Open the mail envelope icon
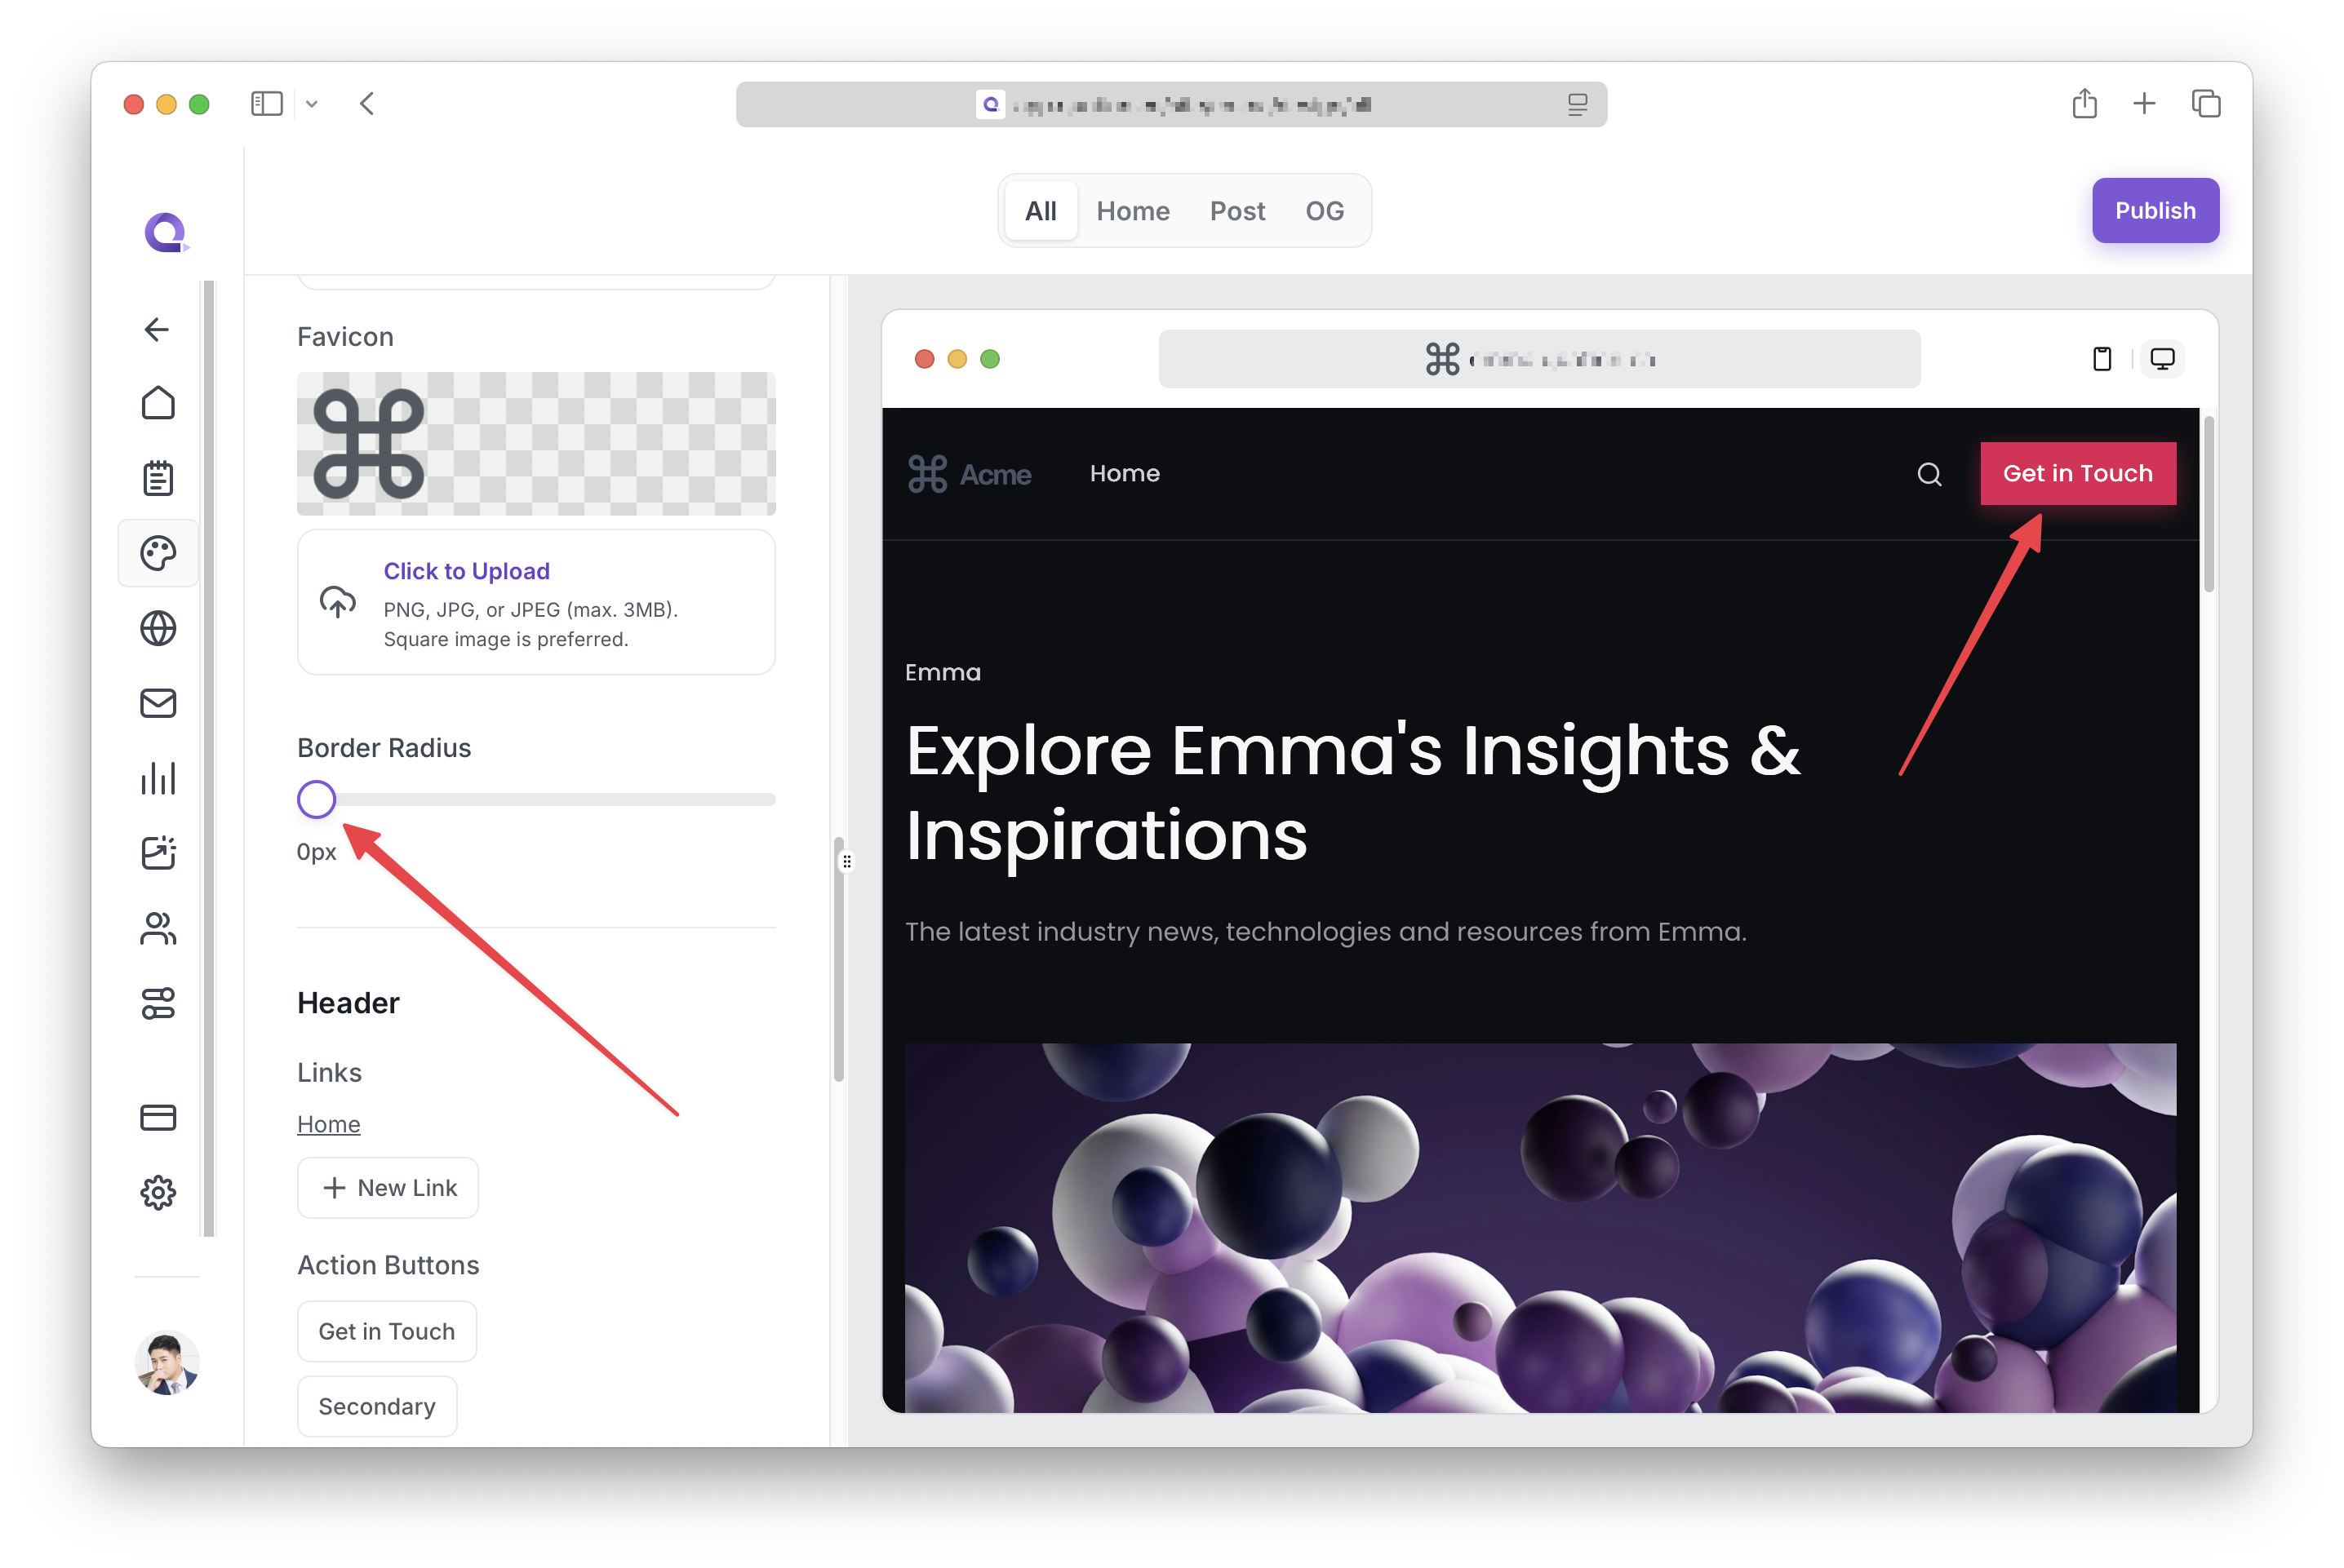 (158, 703)
